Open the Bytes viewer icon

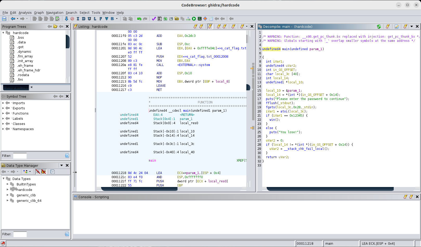(160, 19)
